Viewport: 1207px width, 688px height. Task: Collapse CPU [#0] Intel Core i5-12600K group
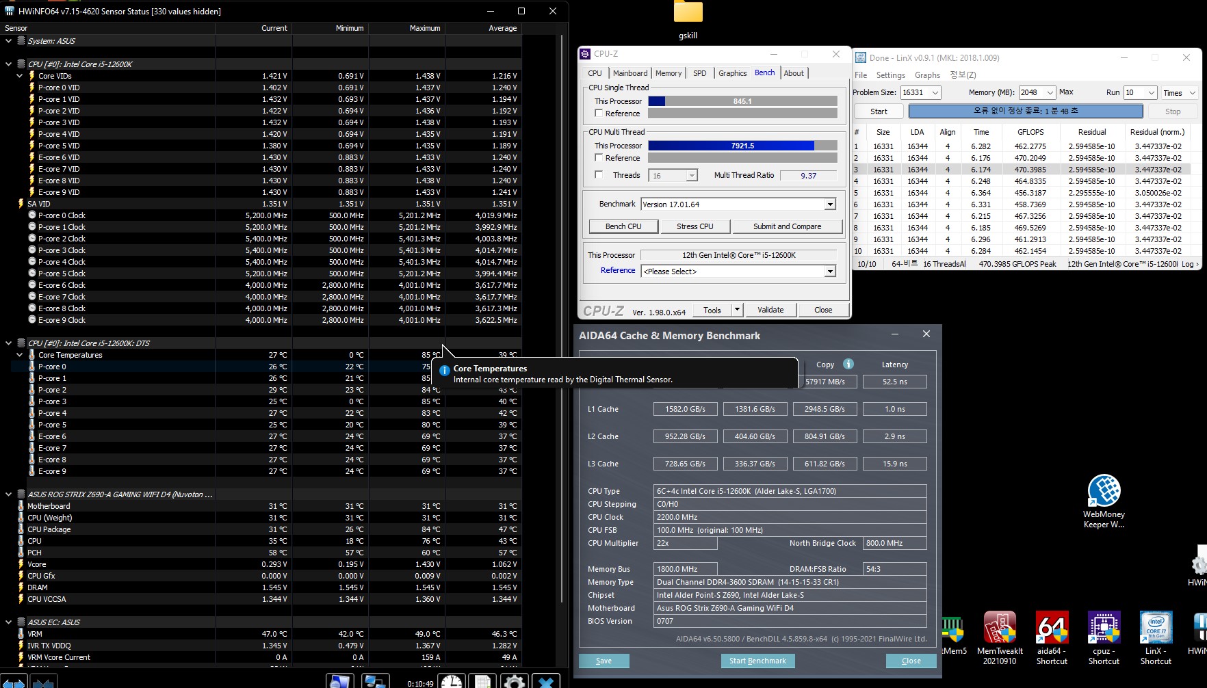pos(8,64)
